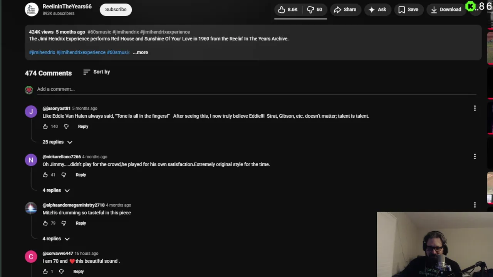
Task: Open the @jasonyost81 profile avatar
Action: 31,112
